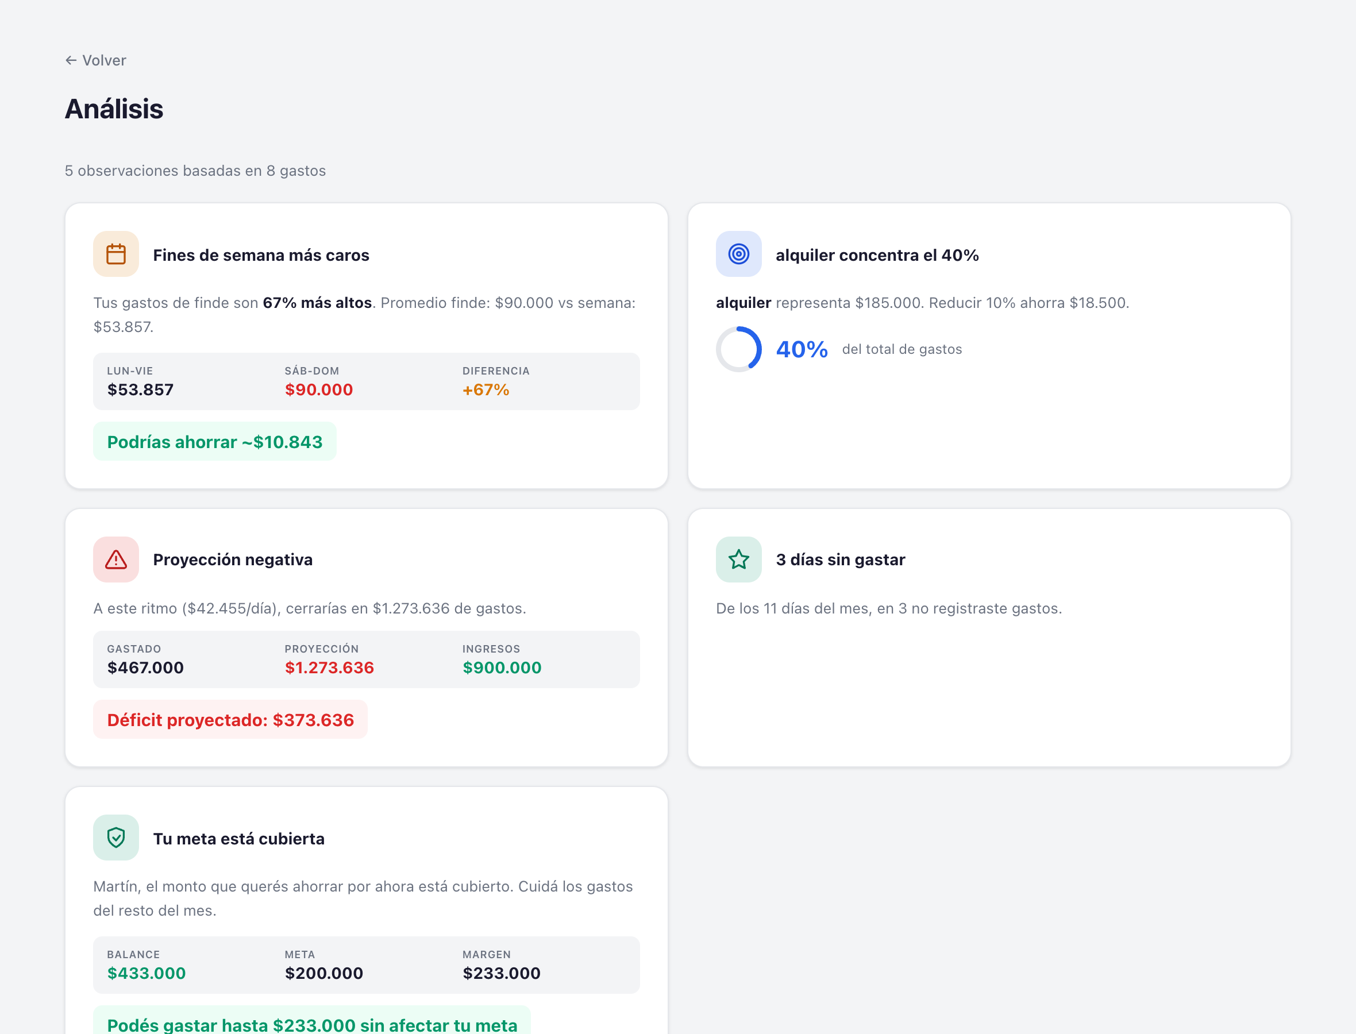Go back with the Volver link
The image size is (1356, 1034).
[x=103, y=60]
